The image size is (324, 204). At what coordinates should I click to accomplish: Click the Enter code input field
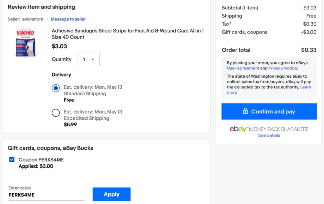click(x=47, y=195)
